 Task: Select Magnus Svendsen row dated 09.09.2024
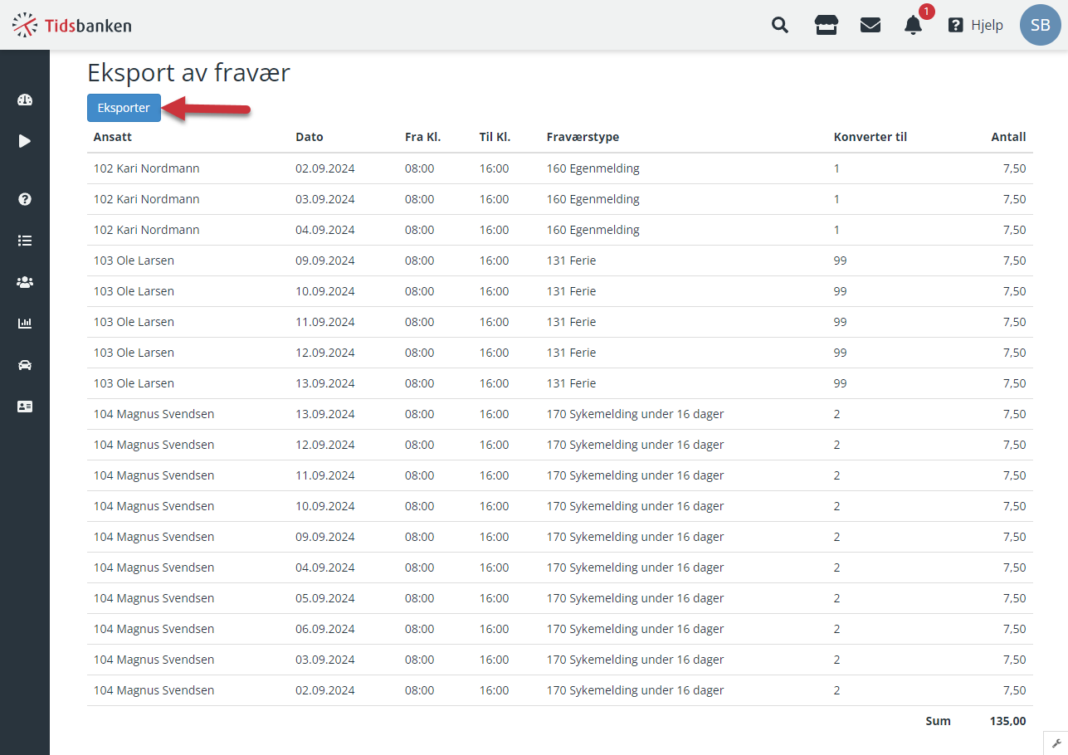point(560,537)
